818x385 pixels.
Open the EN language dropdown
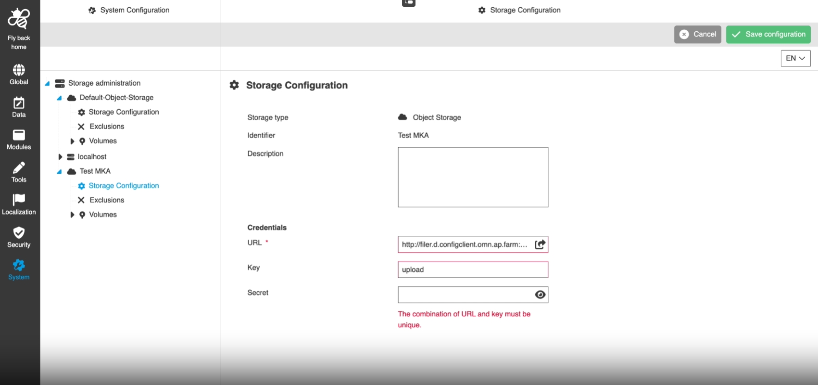[x=795, y=58]
